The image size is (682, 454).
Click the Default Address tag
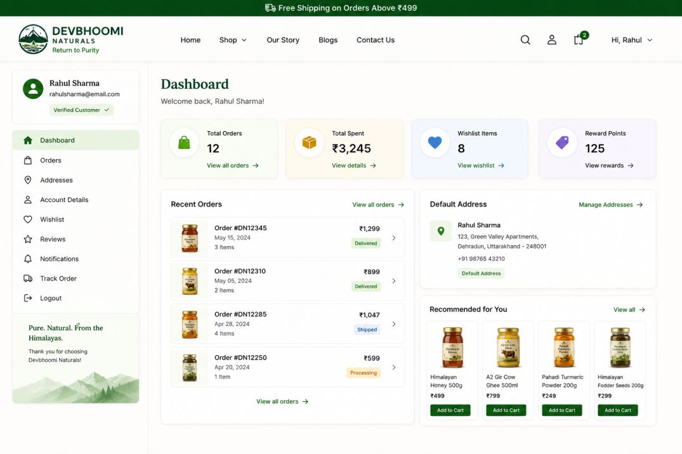pyautogui.click(x=481, y=273)
